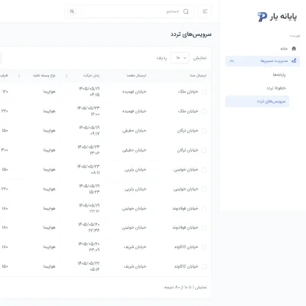The width and height of the screenshot is (306, 306).
Task: Check the first خیابان فولادوند row checkbox
Action: point(203,209)
